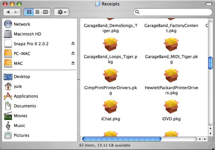Eject the Snapz Pro X 2.0.2 volume

coord(73,44)
